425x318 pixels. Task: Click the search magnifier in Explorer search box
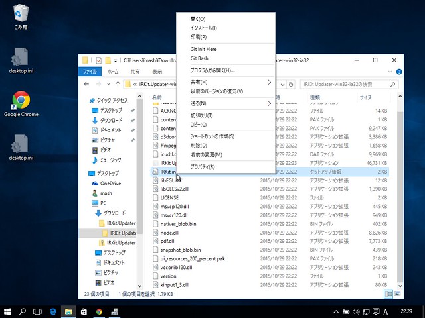(x=392, y=85)
